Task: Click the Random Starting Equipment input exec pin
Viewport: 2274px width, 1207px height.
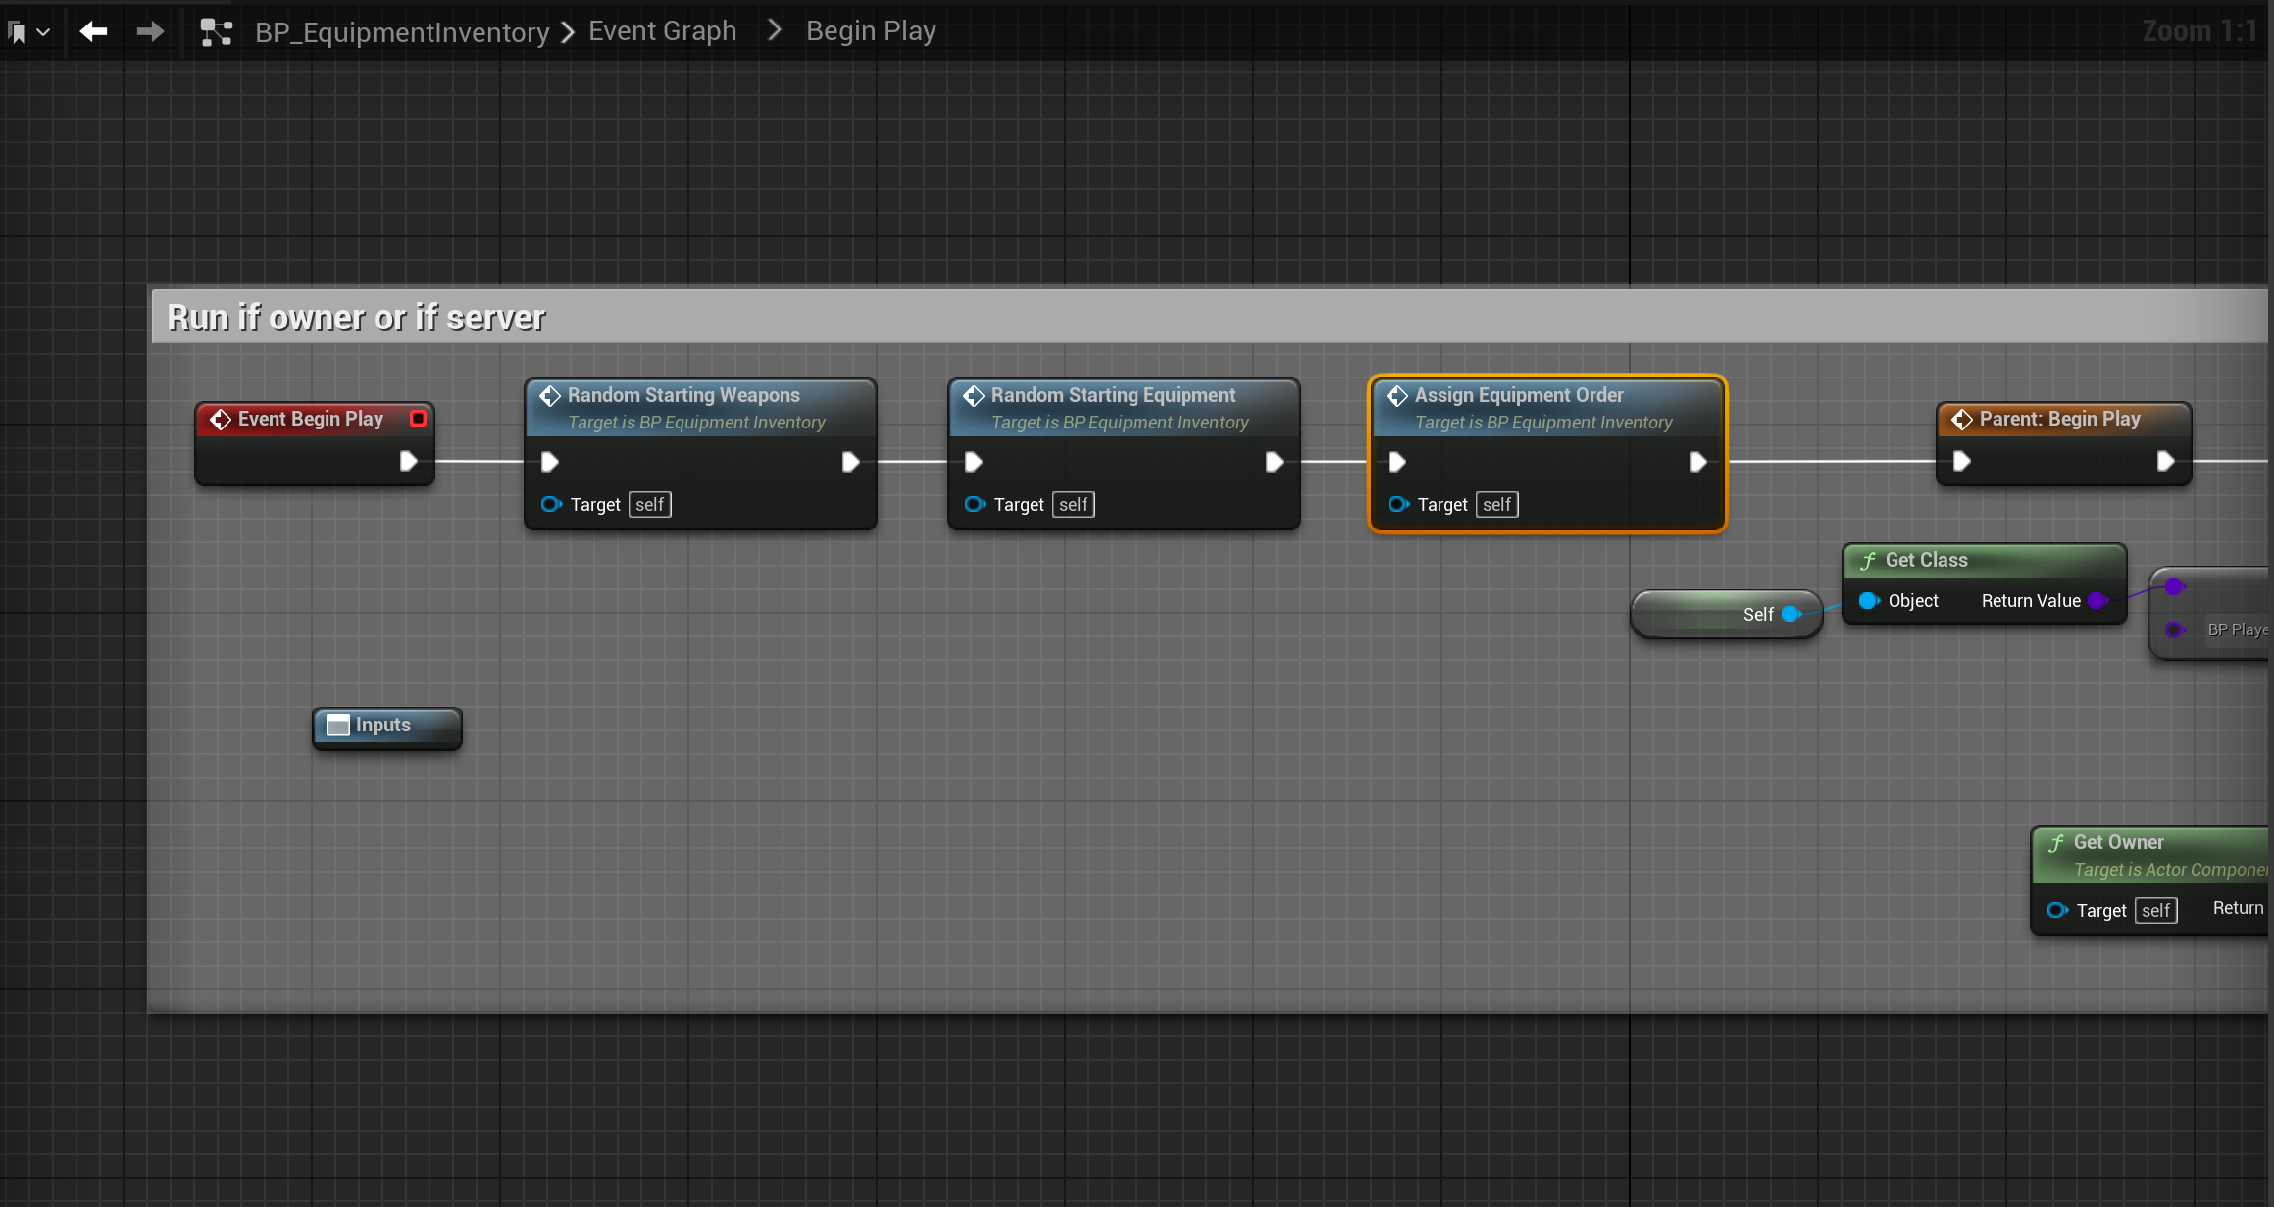Action: pyautogui.click(x=973, y=462)
